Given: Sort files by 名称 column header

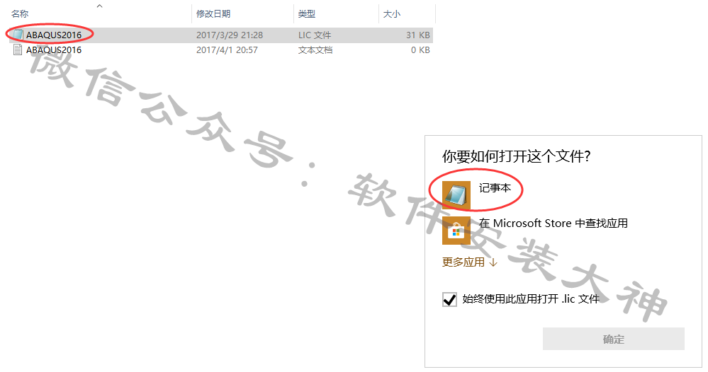Looking at the screenshot, I should point(20,14).
